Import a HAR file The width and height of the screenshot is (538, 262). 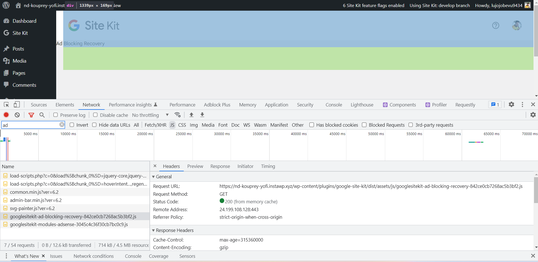pos(191,115)
